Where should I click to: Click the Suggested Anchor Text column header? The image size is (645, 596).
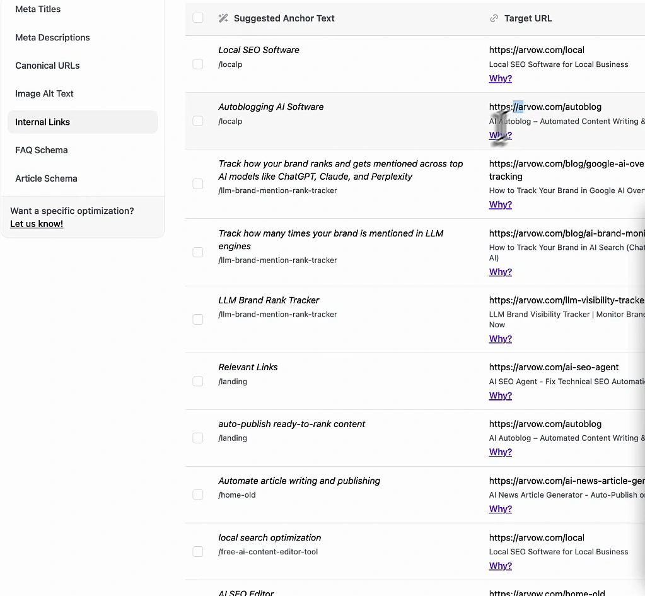pos(284,18)
